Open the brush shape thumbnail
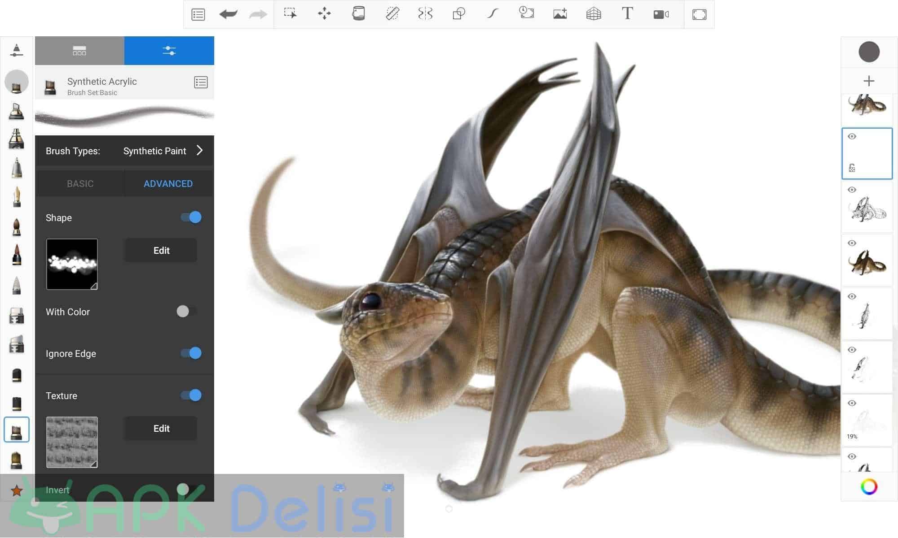Image resolution: width=898 pixels, height=538 pixels. [x=72, y=264]
